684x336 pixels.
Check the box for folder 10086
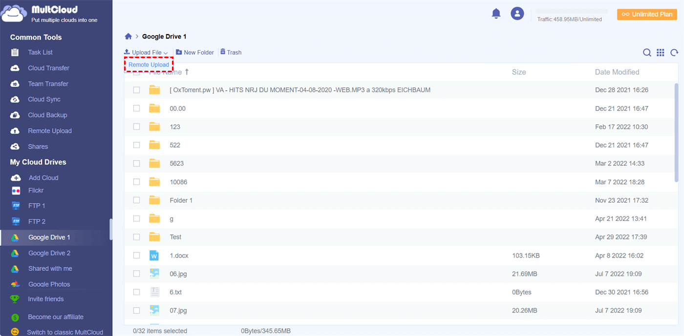point(137,182)
